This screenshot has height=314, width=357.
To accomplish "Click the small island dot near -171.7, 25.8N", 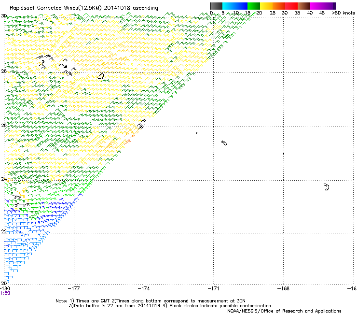I will click(x=197, y=133).
